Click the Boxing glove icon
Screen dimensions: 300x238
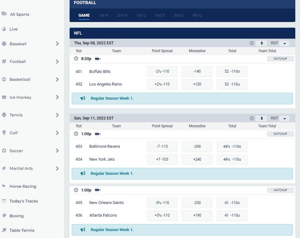[x=4, y=216]
